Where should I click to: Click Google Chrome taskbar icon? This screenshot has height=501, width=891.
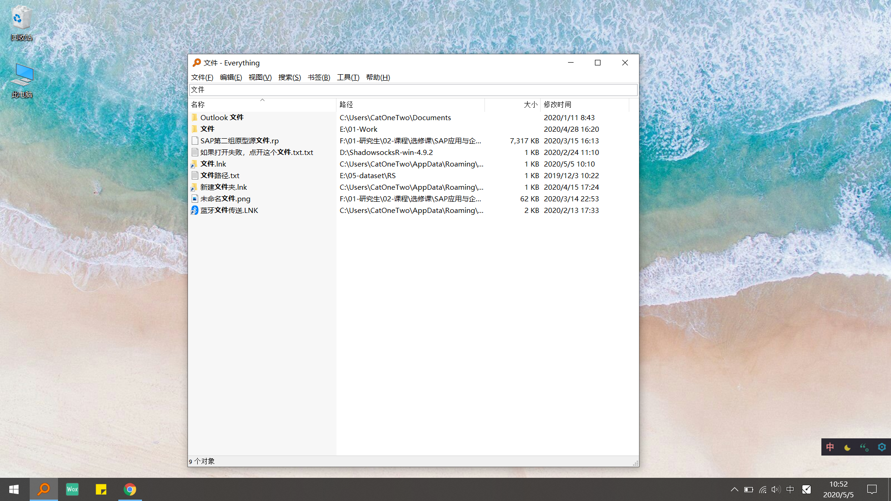click(130, 489)
